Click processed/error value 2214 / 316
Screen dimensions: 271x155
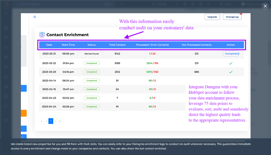[152, 63]
